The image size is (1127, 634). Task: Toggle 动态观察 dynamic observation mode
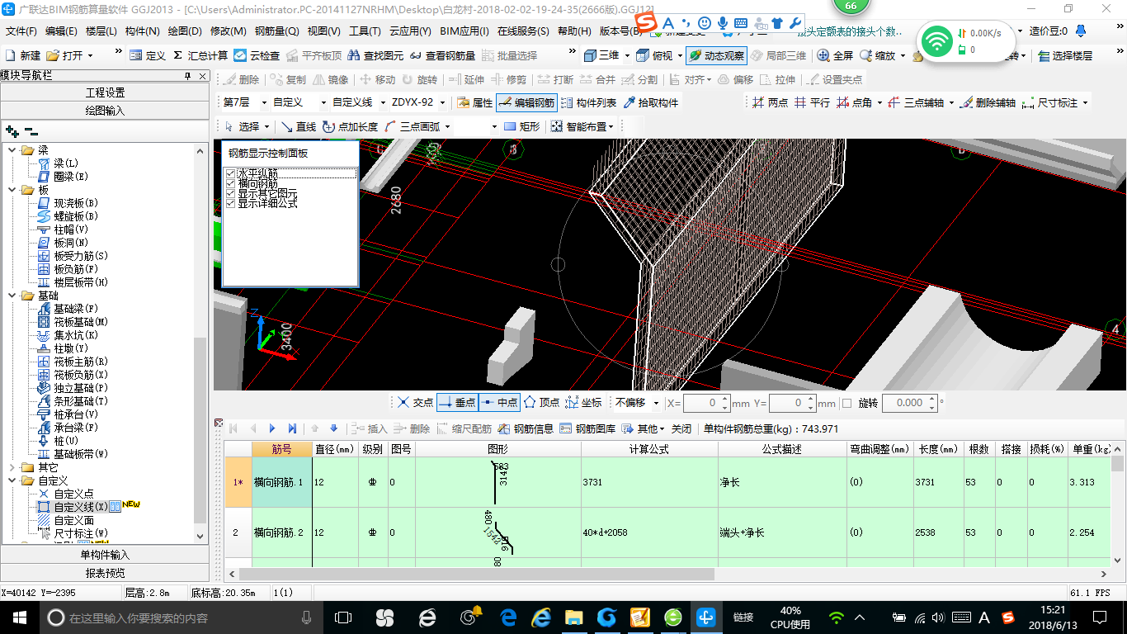click(716, 56)
